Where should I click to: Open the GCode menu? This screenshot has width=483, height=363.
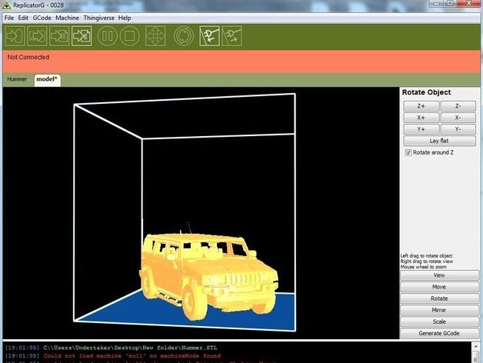(42, 18)
